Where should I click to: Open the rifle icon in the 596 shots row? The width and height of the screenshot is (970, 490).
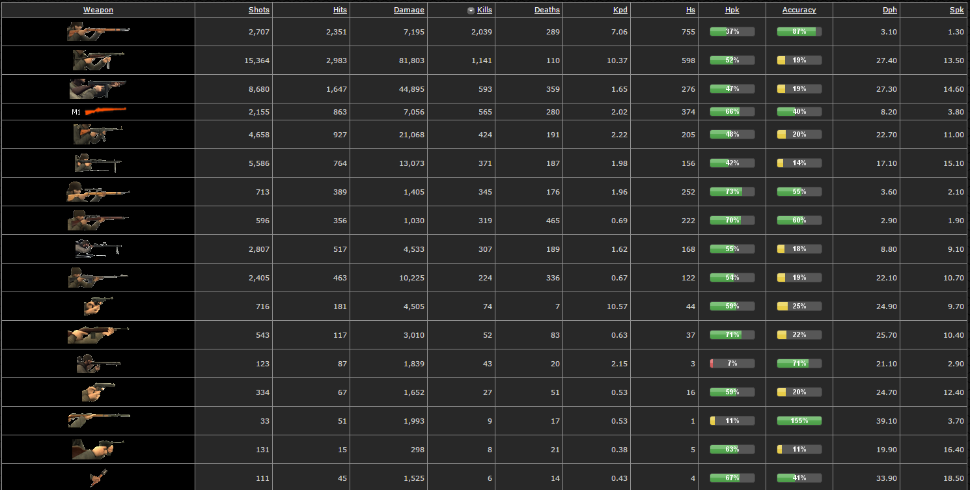click(98, 220)
